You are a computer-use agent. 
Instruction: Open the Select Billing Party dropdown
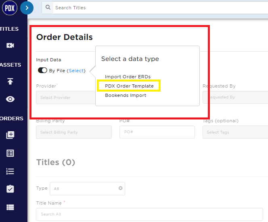(x=74, y=132)
